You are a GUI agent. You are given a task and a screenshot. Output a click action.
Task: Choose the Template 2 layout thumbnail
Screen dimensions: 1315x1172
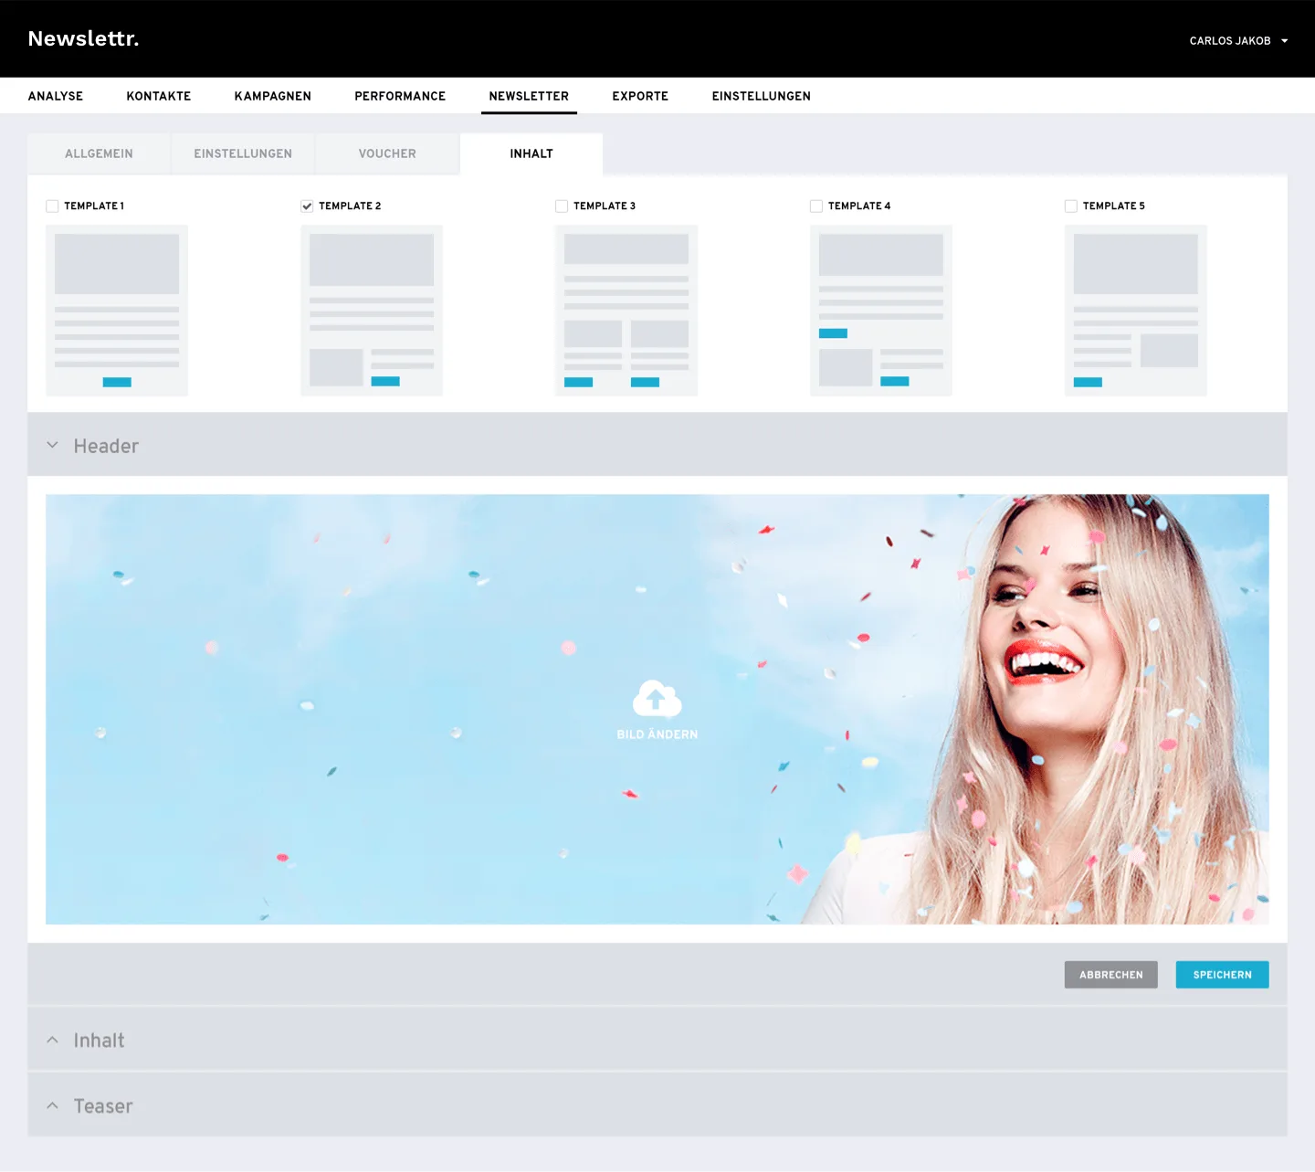[x=372, y=311]
